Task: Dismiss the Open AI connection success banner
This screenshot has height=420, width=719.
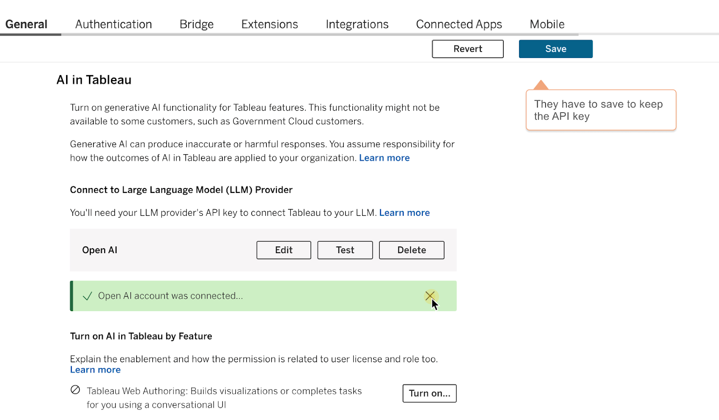Action: tap(430, 295)
